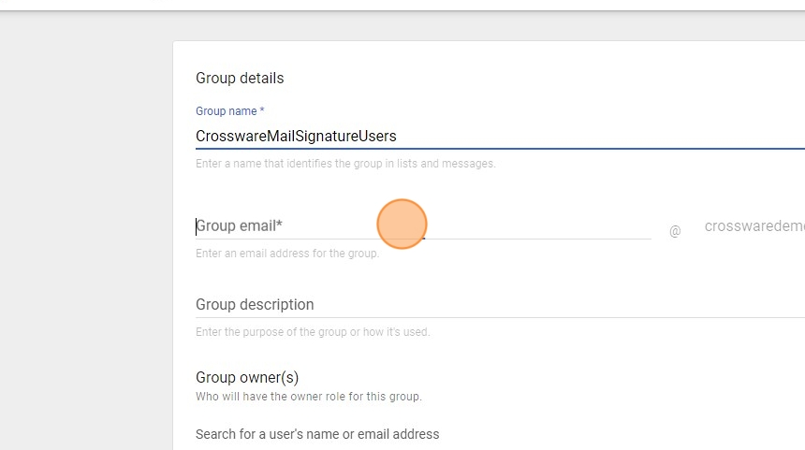Click the white header bar at the top

(402, 5)
